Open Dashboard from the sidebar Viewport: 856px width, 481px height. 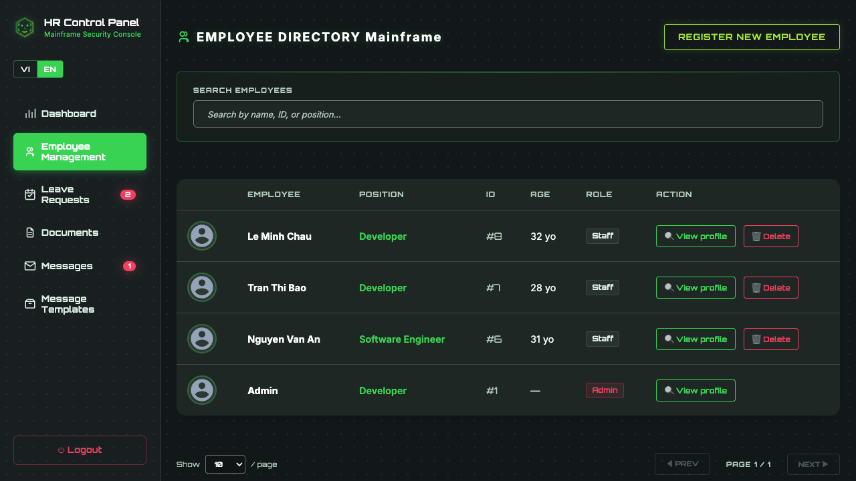pos(80,114)
